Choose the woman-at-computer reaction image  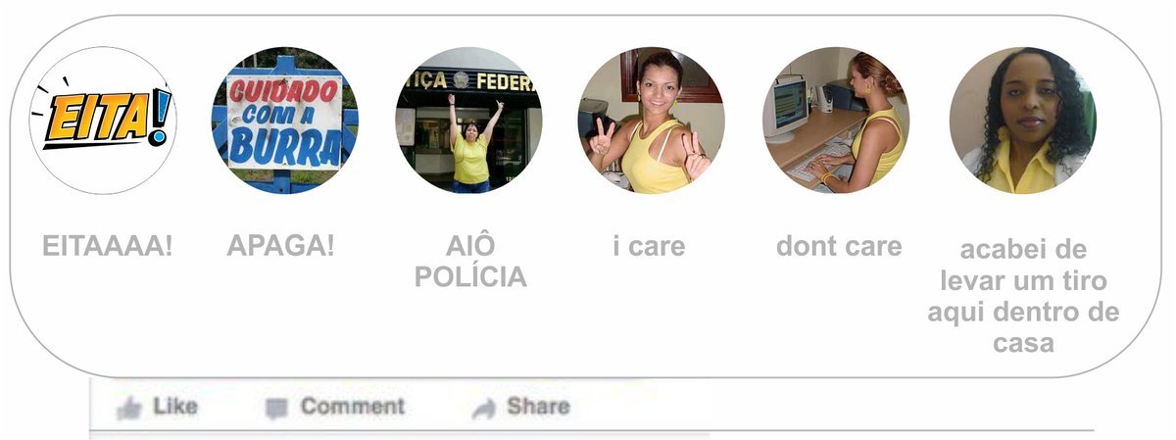click(x=836, y=121)
